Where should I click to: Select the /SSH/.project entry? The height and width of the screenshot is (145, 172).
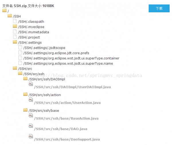coord(29,37)
